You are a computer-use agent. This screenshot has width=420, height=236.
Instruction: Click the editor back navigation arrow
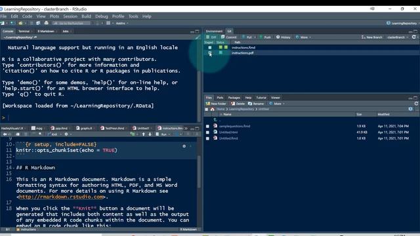5,134
